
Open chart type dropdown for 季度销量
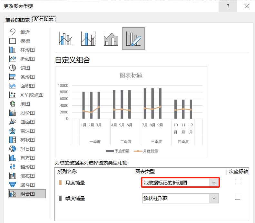(214, 198)
